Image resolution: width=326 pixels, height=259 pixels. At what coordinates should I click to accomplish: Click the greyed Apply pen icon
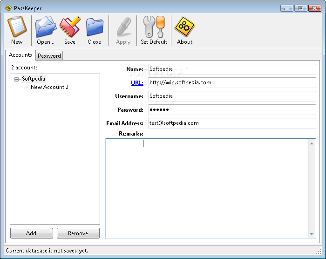(124, 27)
